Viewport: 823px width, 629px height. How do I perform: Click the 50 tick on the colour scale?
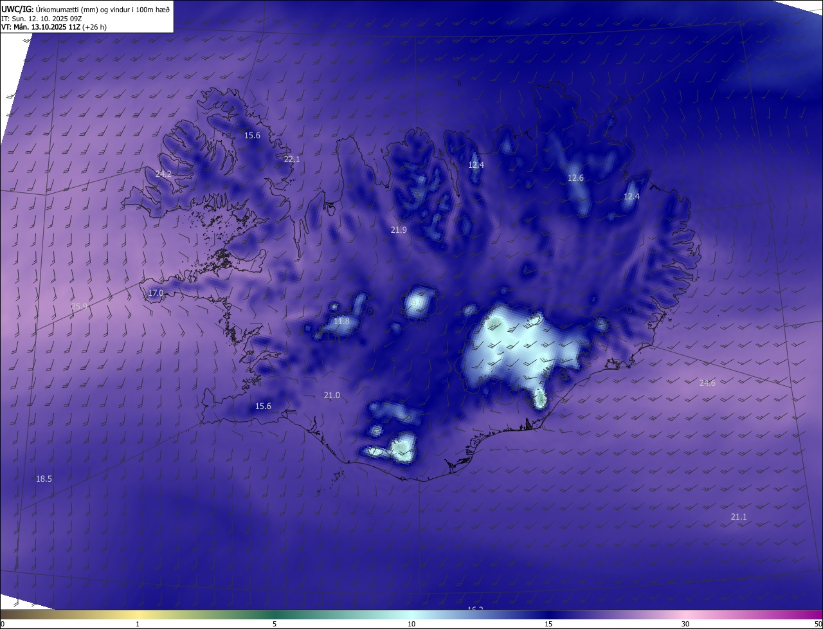click(818, 624)
